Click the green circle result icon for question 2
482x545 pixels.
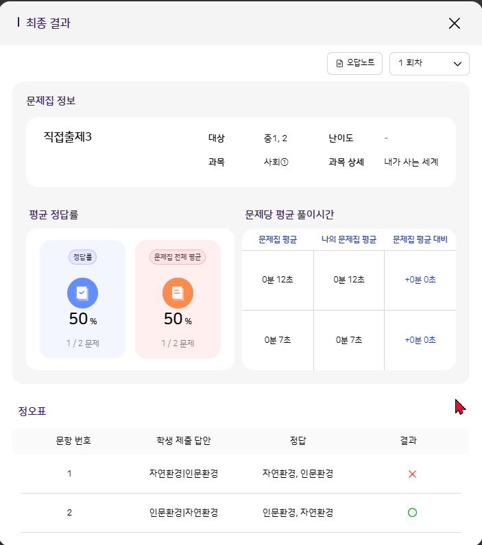[412, 512]
